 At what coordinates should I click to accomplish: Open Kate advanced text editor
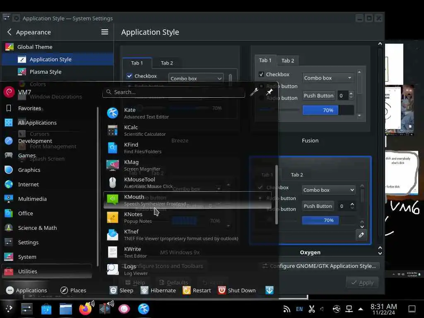(x=188, y=113)
